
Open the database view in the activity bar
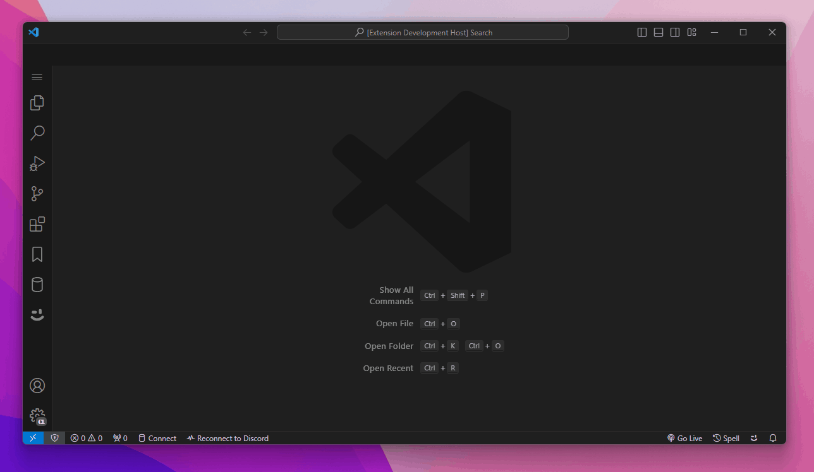click(37, 285)
